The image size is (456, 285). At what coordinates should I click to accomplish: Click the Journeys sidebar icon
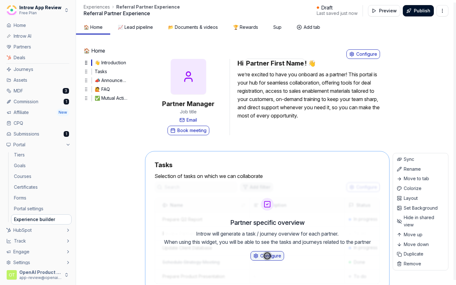coord(9,69)
